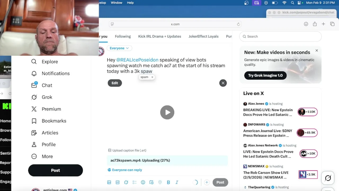The image size is (339, 191).
Task: Try Grok Imagine 1.0
Action: click(x=265, y=75)
